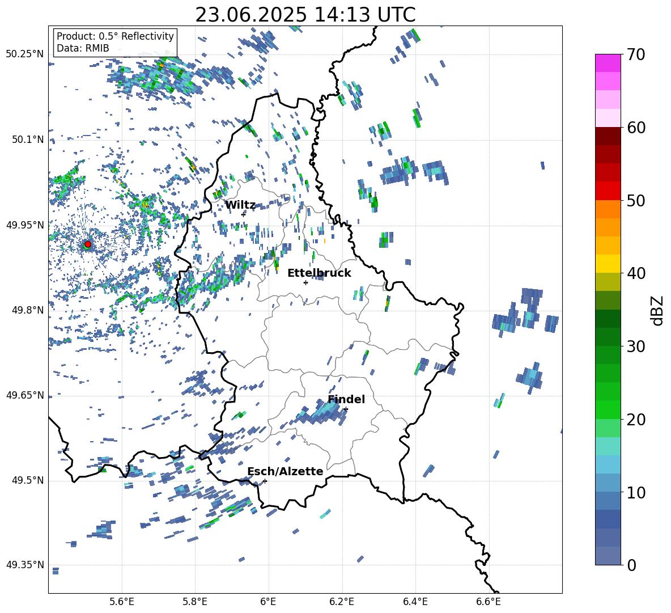The image size is (671, 613).
Task: Click the 5.8°E longitude tick label
Action: [195, 602]
